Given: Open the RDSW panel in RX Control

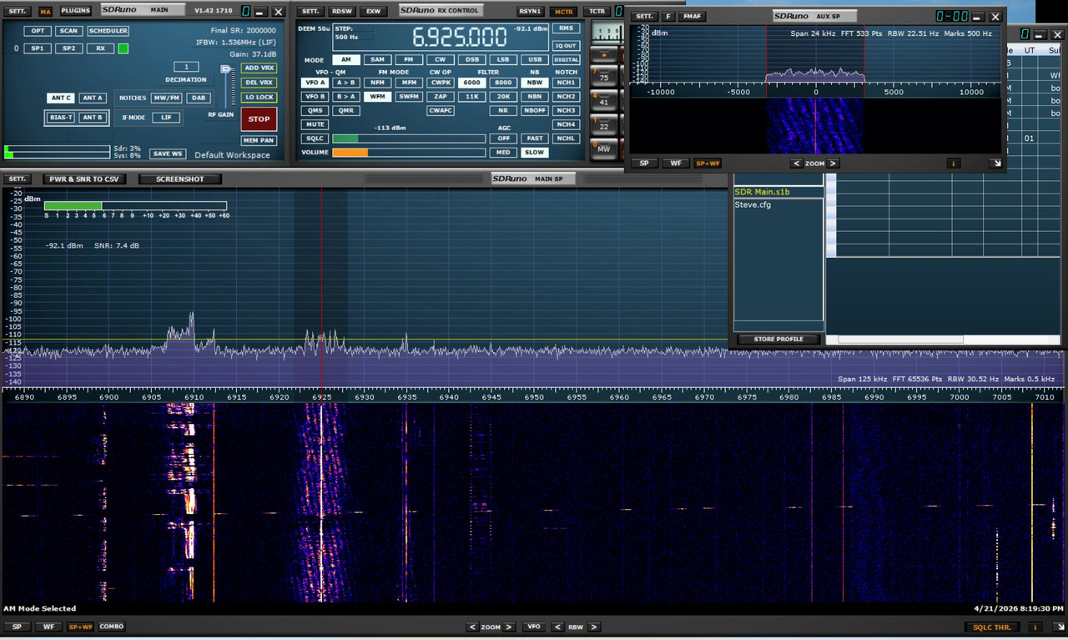Looking at the screenshot, I should pos(341,12).
